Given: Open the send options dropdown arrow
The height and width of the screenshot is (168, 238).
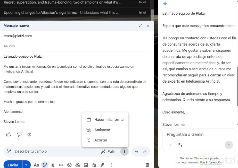Looking at the screenshot, I should [26, 165].
